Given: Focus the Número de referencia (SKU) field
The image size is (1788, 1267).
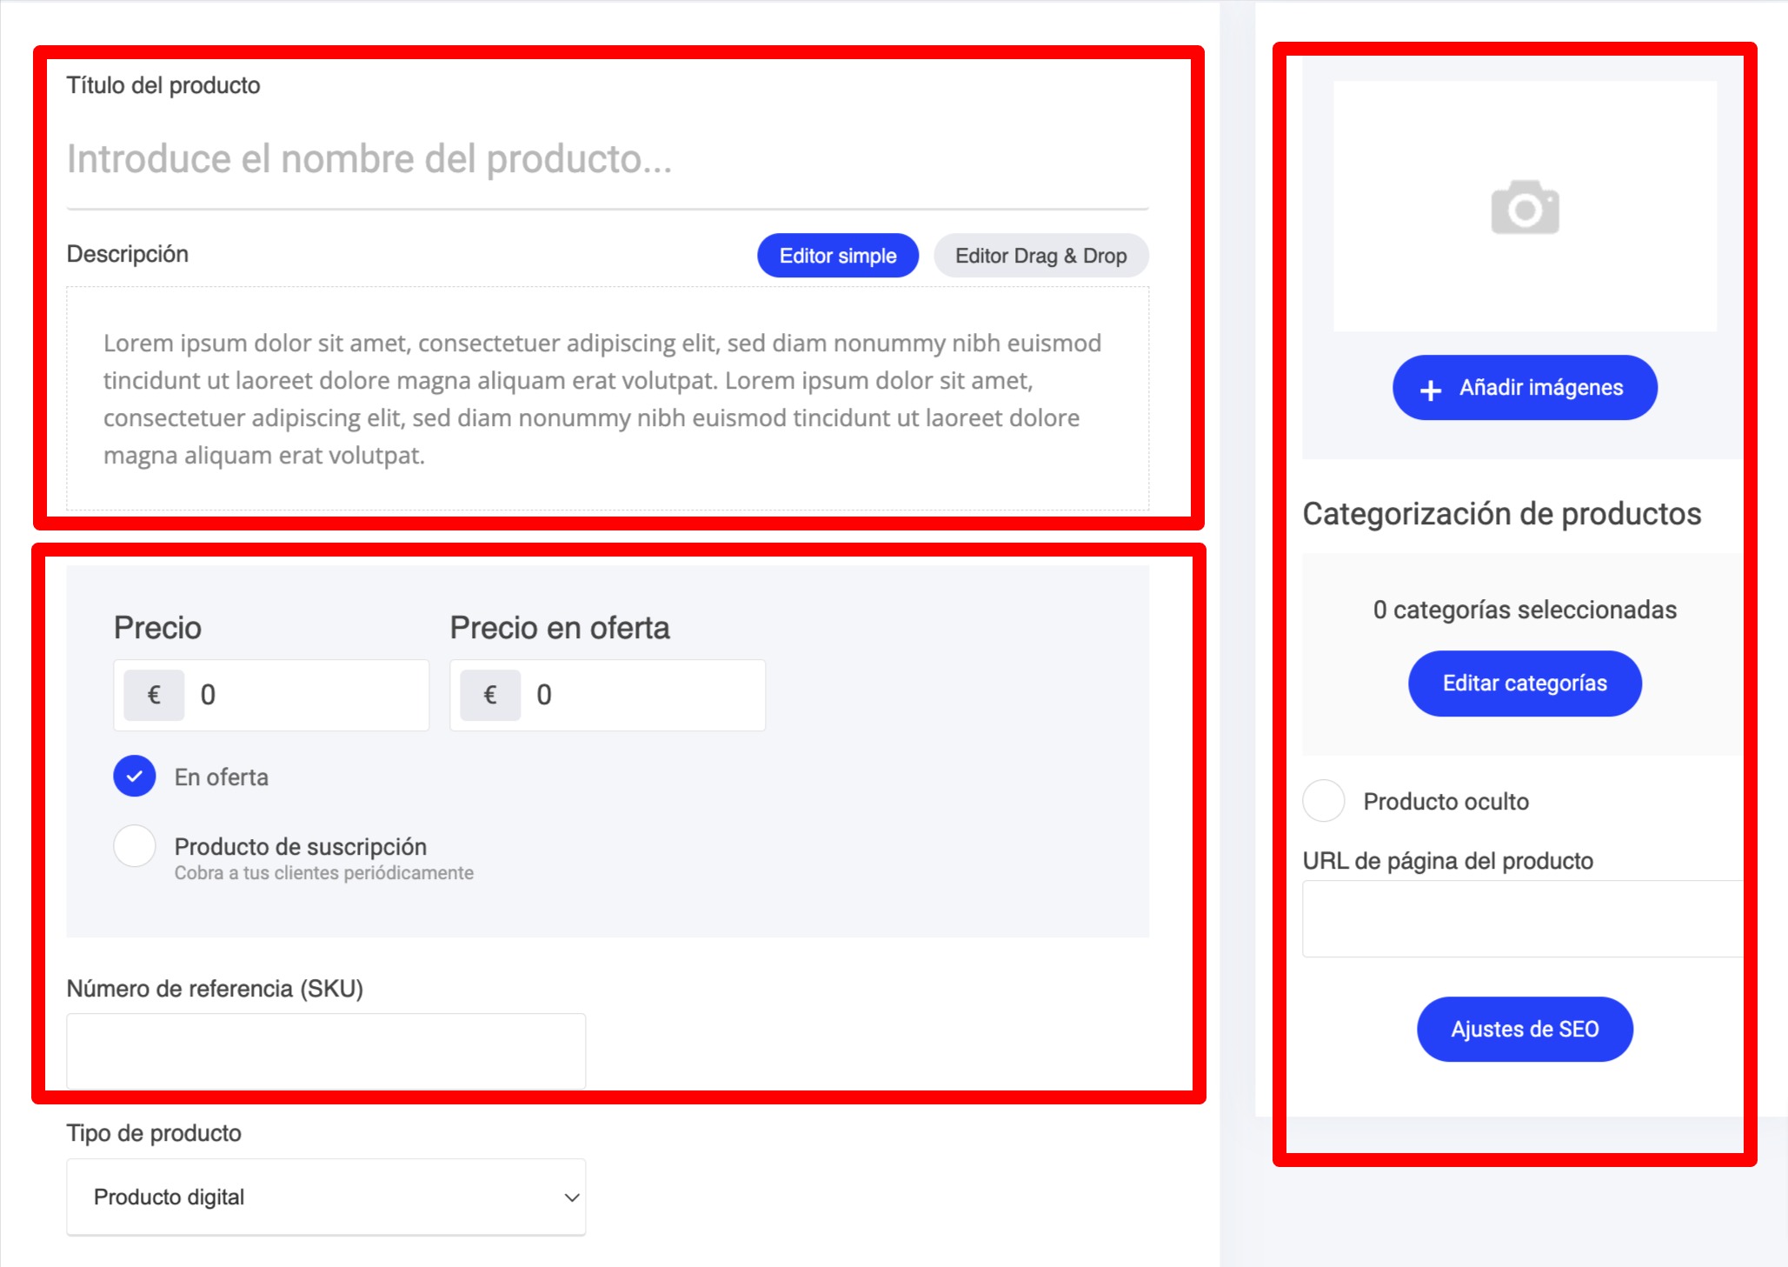Looking at the screenshot, I should tap(326, 1050).
